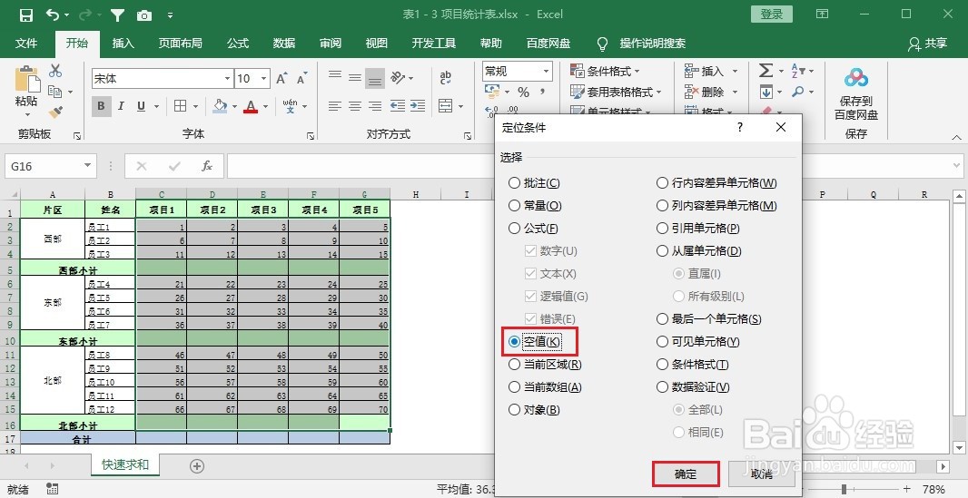968x498 pixels.
Task: Click the Center alignment icon
Action: tap(355, 106)
